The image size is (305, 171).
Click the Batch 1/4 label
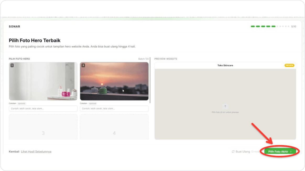pyautogui.click(x=143, y=59)
